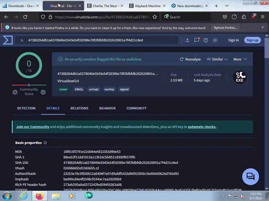Click the peexe tag
The width and height of the screenshot is (269, 201).
tap(63, 89)
